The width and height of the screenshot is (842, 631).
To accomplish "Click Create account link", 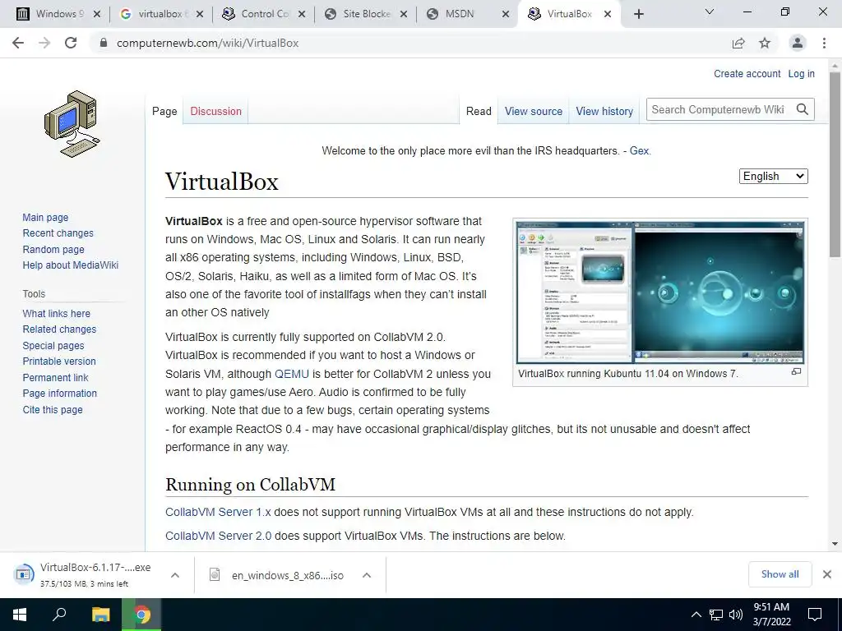I will tap(747, 73).
